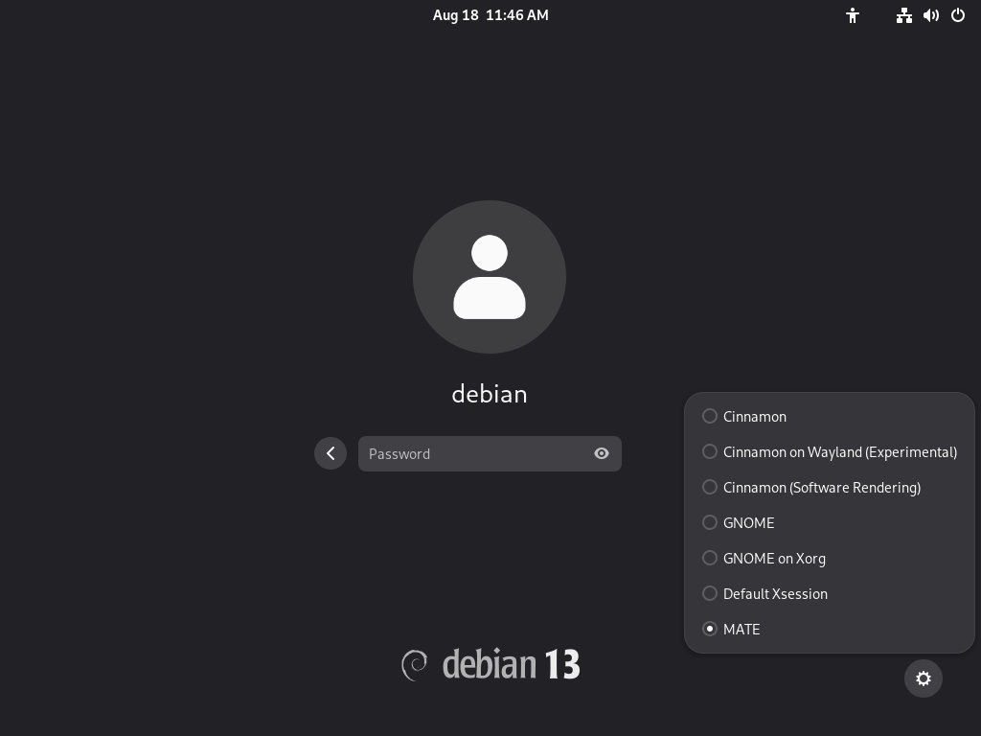The height and width of the screenshot is (736, 981).
Task: Reveal the password with the eye icon
Action: 602,453
